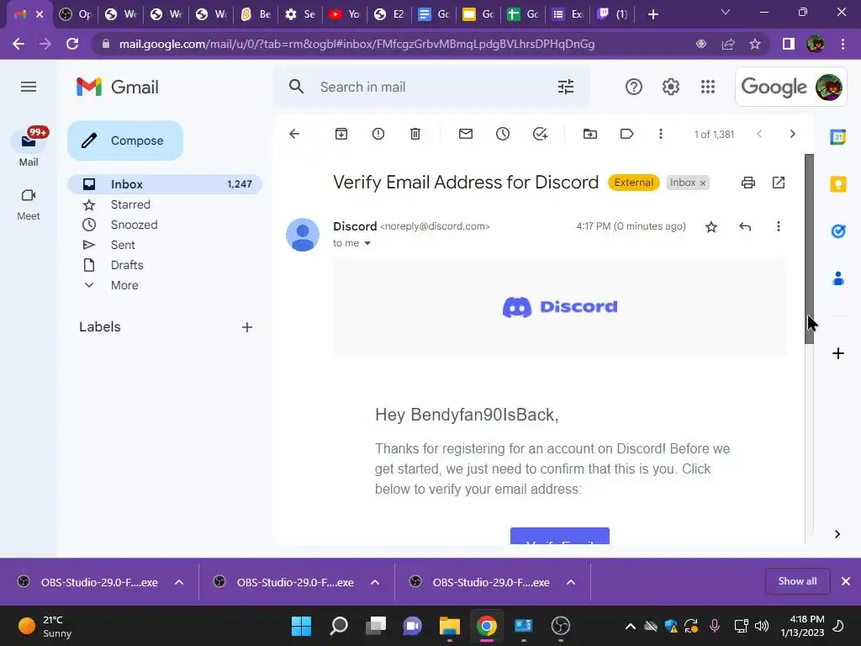Viewport: 861px width, 646px height.
Task: Archive this email
Action: (x=341, y=134)
